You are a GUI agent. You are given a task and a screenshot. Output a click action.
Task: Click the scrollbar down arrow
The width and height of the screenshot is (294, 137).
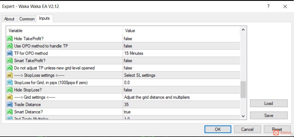(x=243, y=116)
